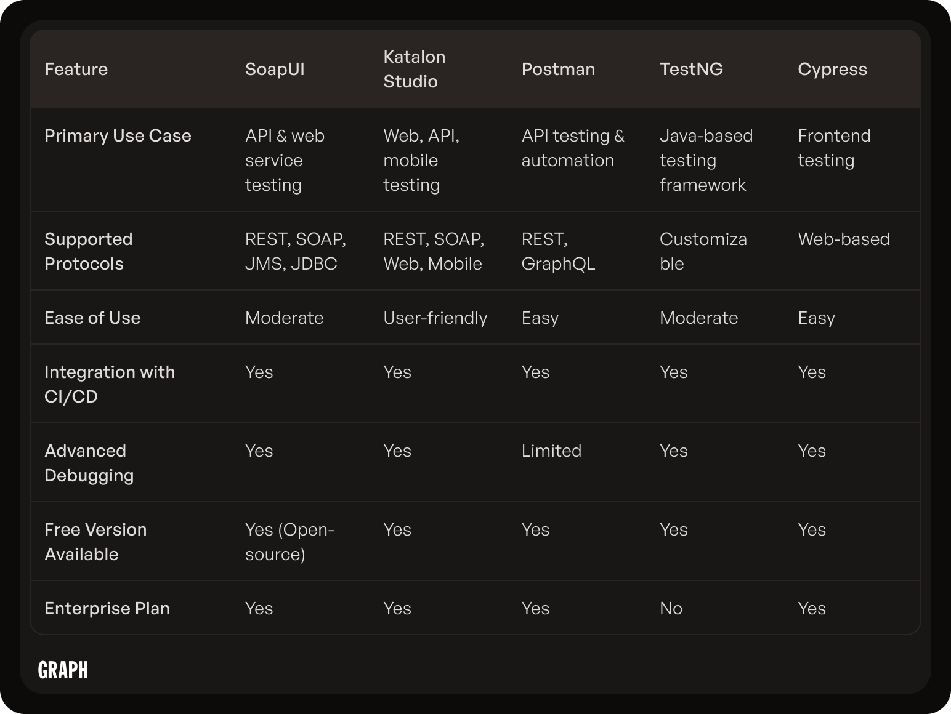Viewport: 951px width, 714px height.
Task: Select SoapUI's "Yes" in Integration with CI/CD
Action: pyautogui.click(x=259, y=372)
